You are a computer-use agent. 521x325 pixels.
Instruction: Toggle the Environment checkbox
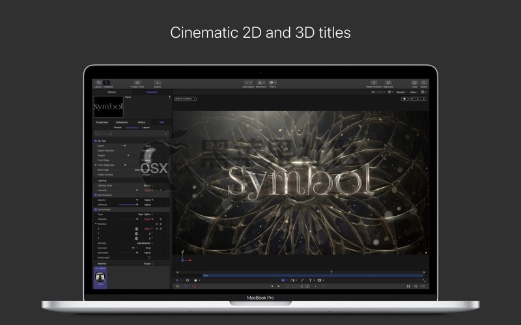click(x=96, y=209)
